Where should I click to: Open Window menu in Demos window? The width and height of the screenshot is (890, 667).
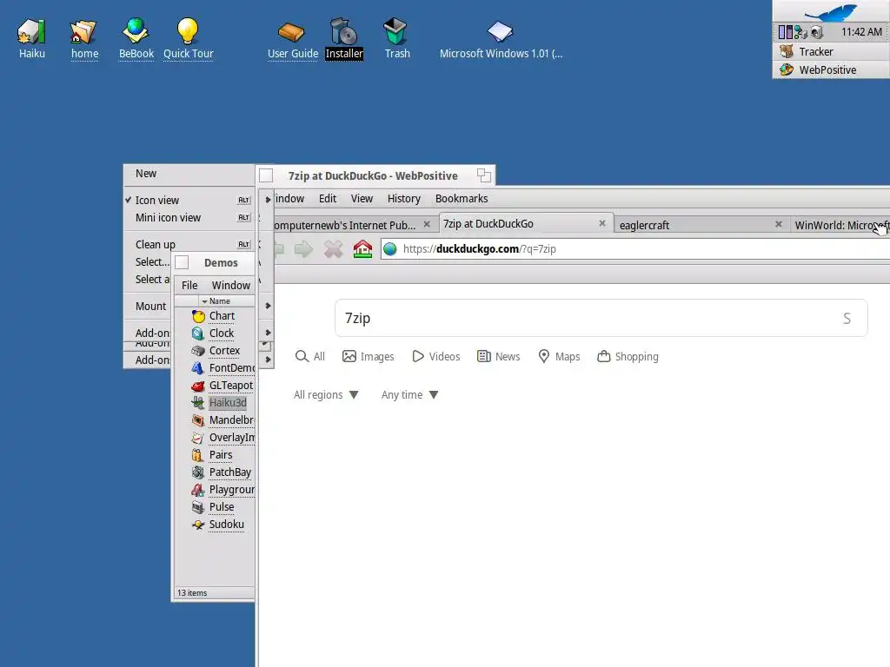click(231, 285)
